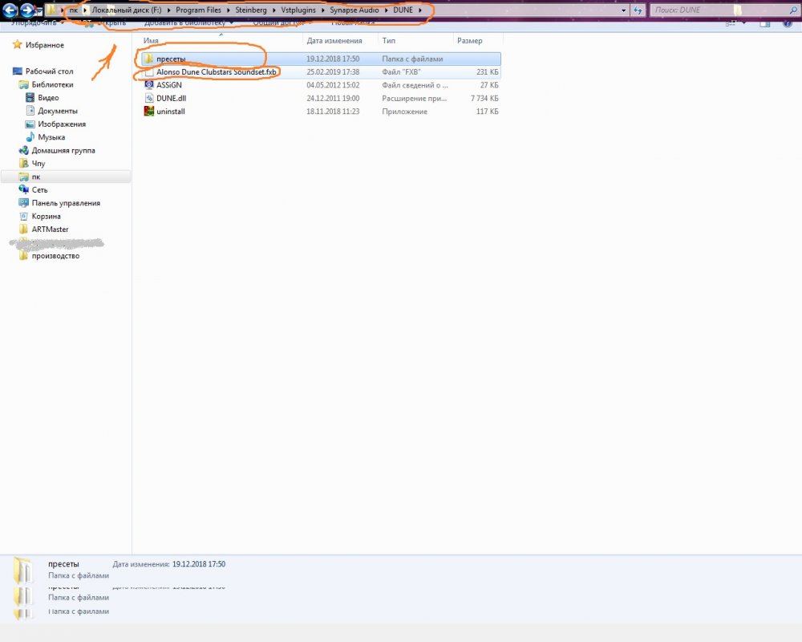Jump to 'пк' in the address breadcrumb

click(x=74, y=10)
